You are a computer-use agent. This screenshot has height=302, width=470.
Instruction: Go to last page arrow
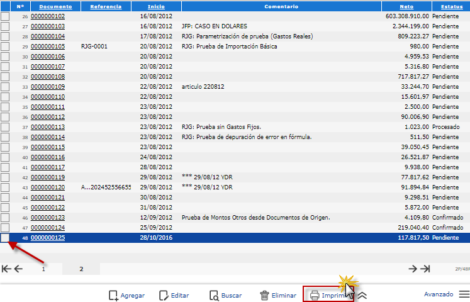425,269
